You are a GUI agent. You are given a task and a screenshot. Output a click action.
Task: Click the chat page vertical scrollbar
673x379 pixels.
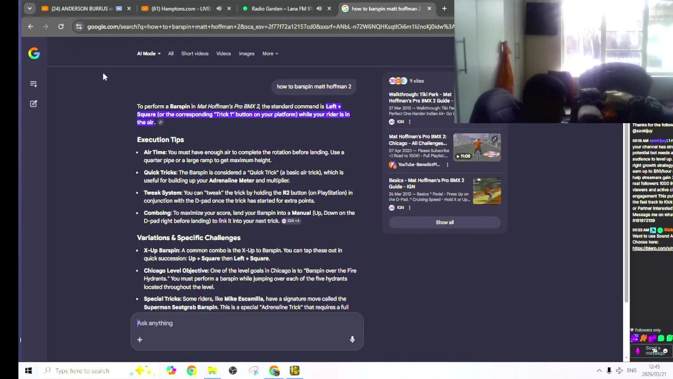[x=626, y=213]
